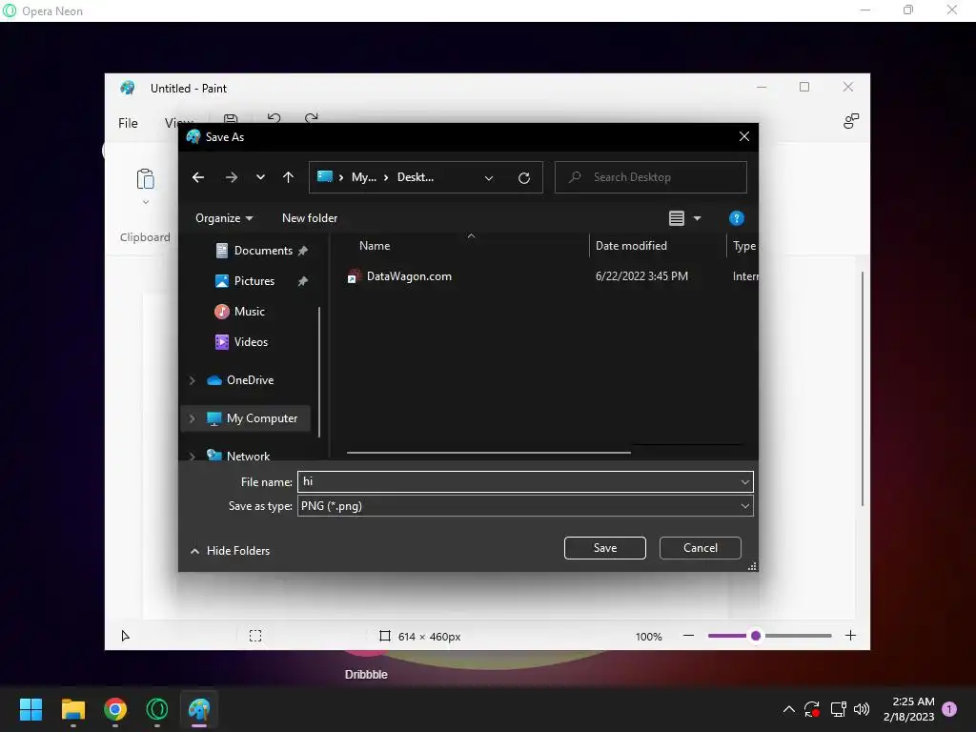Viewport: 976px width, 732px height.
Task: Open File Explorer from taskbar
Action: [x=73, y=709]
